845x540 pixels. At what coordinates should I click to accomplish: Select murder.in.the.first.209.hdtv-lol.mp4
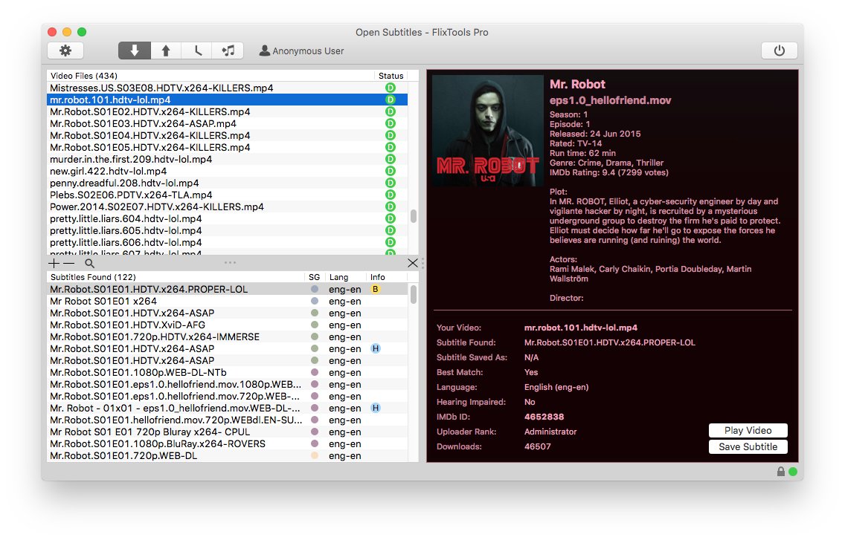227,160
